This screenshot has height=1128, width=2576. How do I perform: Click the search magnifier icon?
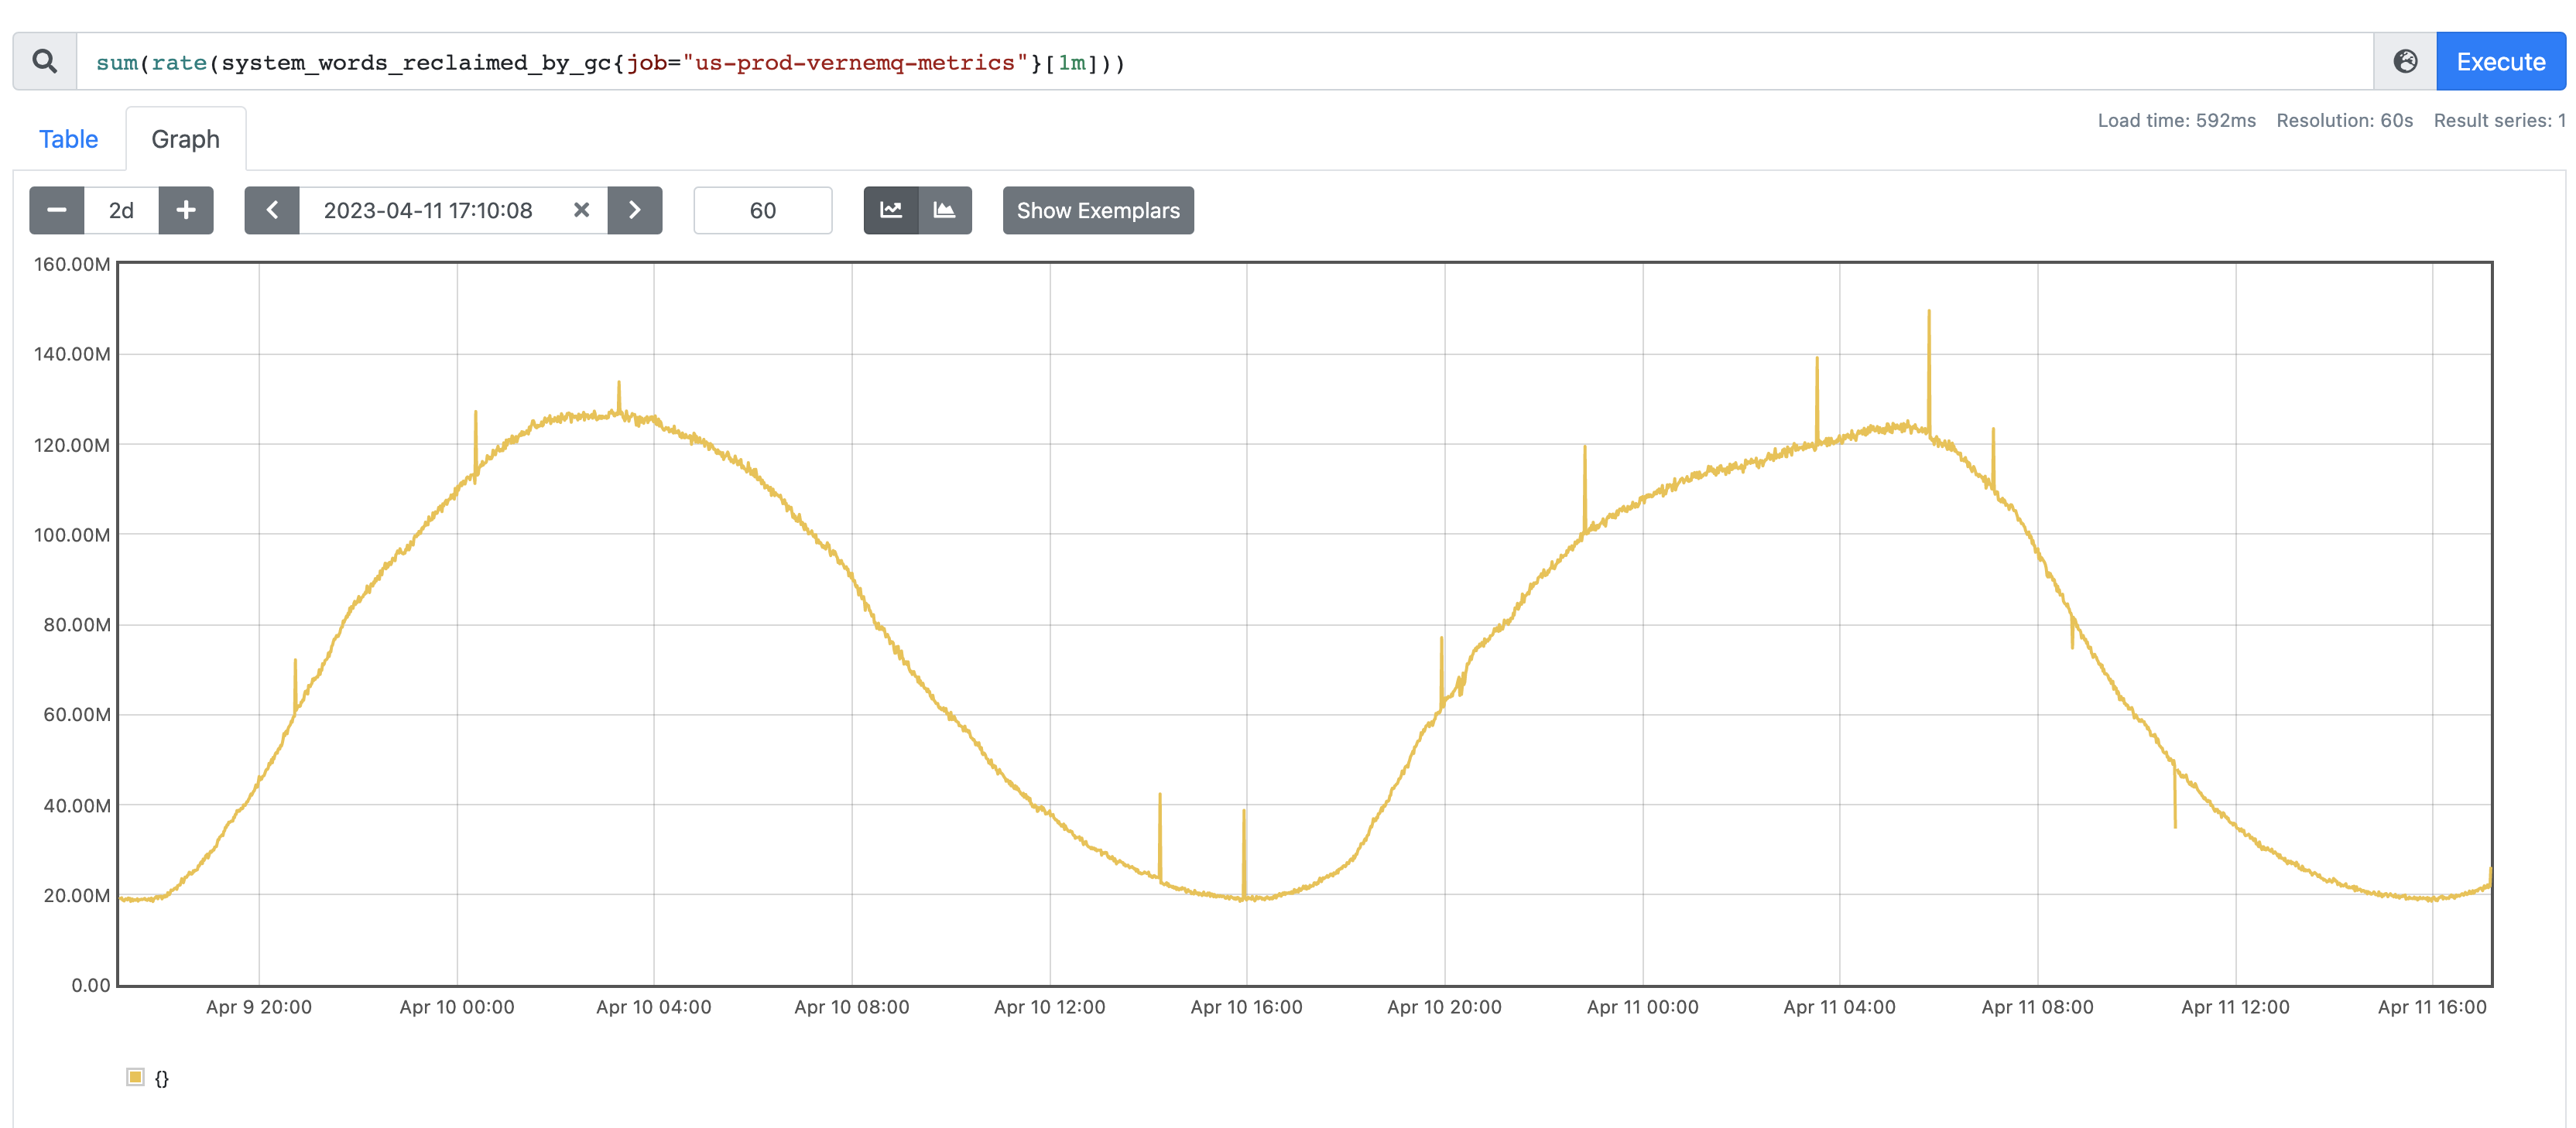coord(44,61)
